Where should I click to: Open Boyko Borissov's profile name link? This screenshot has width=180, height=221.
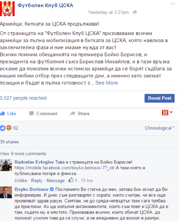pos(32,189)
